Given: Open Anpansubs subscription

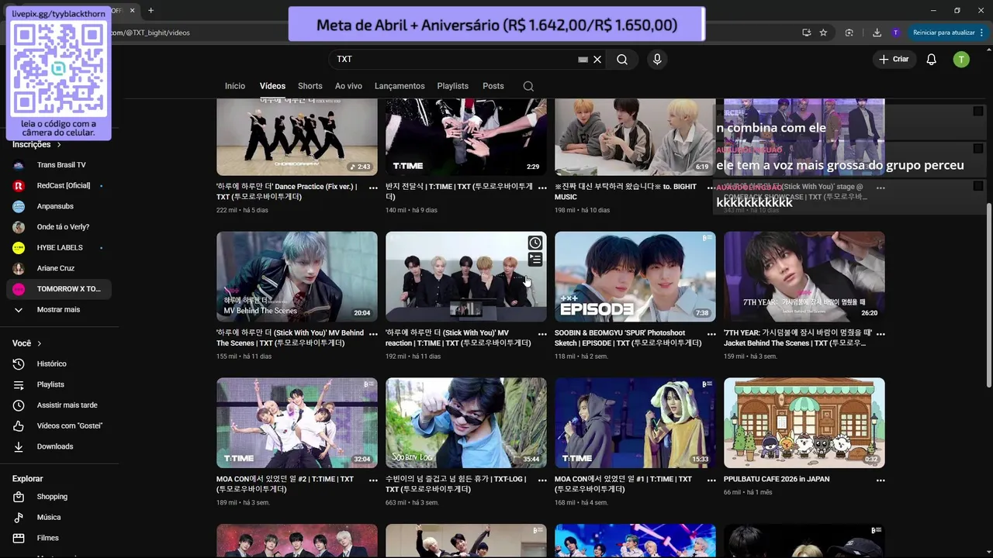Looking at the screenshot, I should [59, 206].
